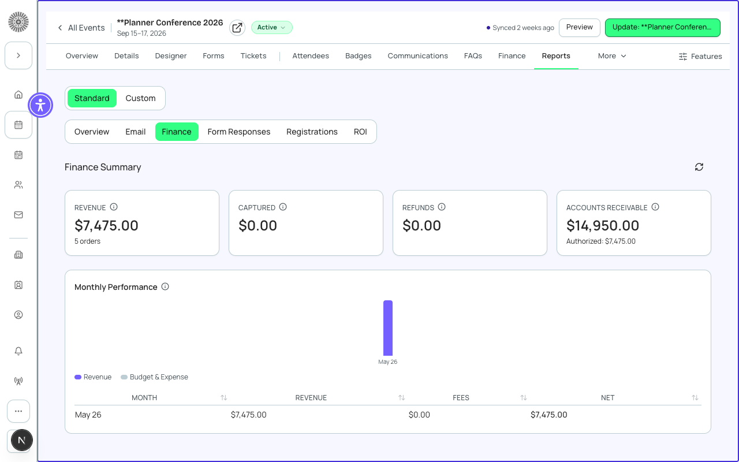Open the Events calendar sidebar icon

18,125
